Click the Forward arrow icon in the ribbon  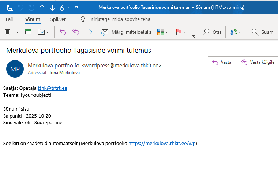pos(89,32)
